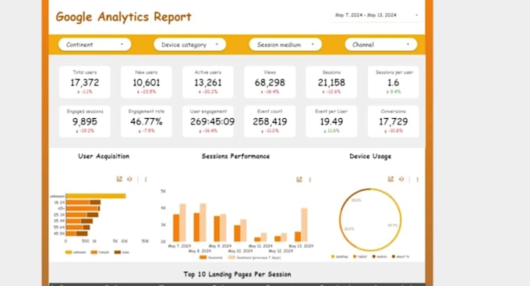The width and height of the screenshot is (530, 286).
Task: Click the Sessions (previous 7 days) legend swatch
Action: (231, 257)
